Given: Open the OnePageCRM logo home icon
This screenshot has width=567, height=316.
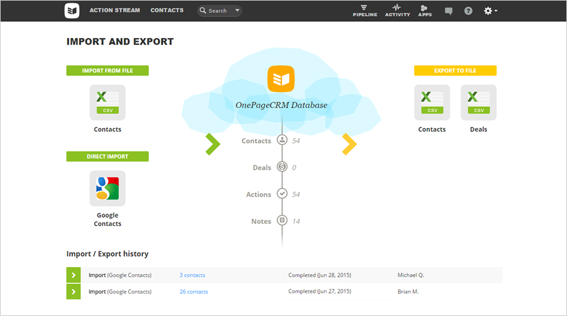Looking at the screenshot, I should pyautogui.click(x=72, y=10).
